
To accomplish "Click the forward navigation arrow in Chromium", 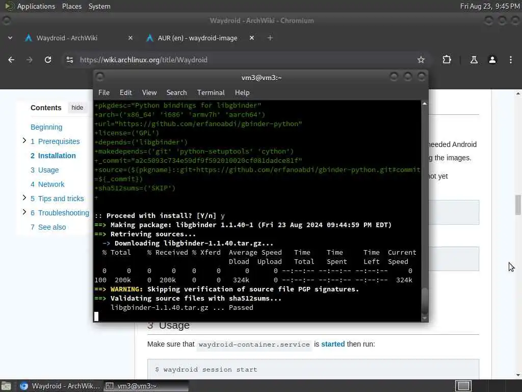I will point(30,60).
